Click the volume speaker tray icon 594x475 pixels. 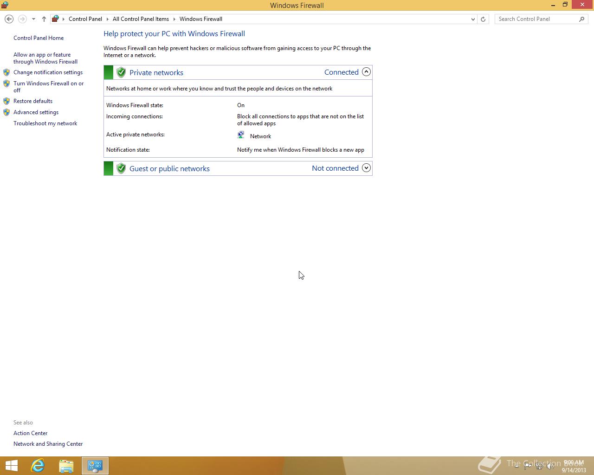click(x=550, y=466)
